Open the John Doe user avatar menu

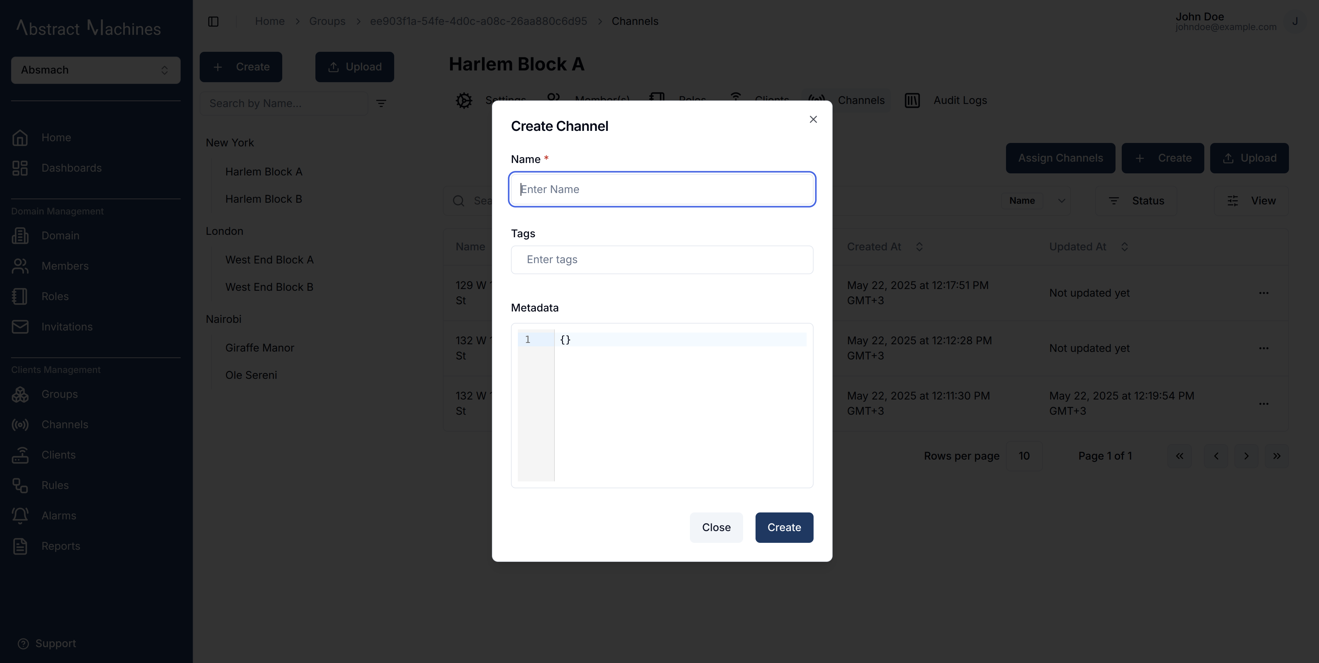tap(1295, 21)
